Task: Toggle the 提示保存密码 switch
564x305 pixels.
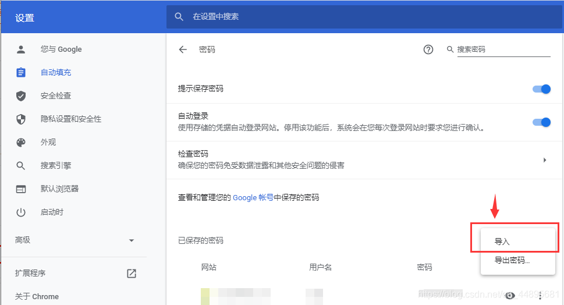Action: point(541,89)
